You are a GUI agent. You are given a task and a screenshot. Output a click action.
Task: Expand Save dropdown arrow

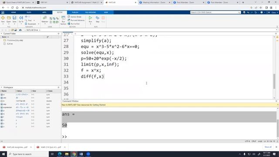click(x=14, y=24)
